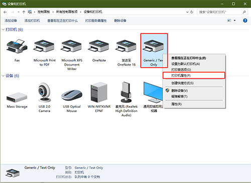Click 查看现在正在打印什么 toolbar button
This screenshot has height=183, width=251.
(62, 21)
